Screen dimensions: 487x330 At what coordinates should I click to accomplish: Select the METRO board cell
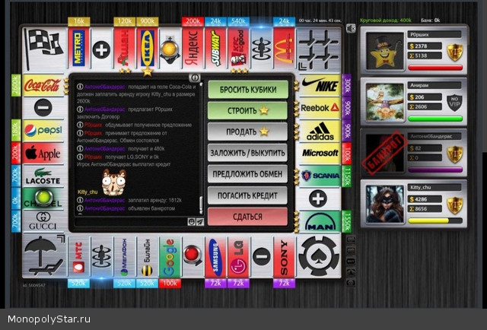coord(79,48)
